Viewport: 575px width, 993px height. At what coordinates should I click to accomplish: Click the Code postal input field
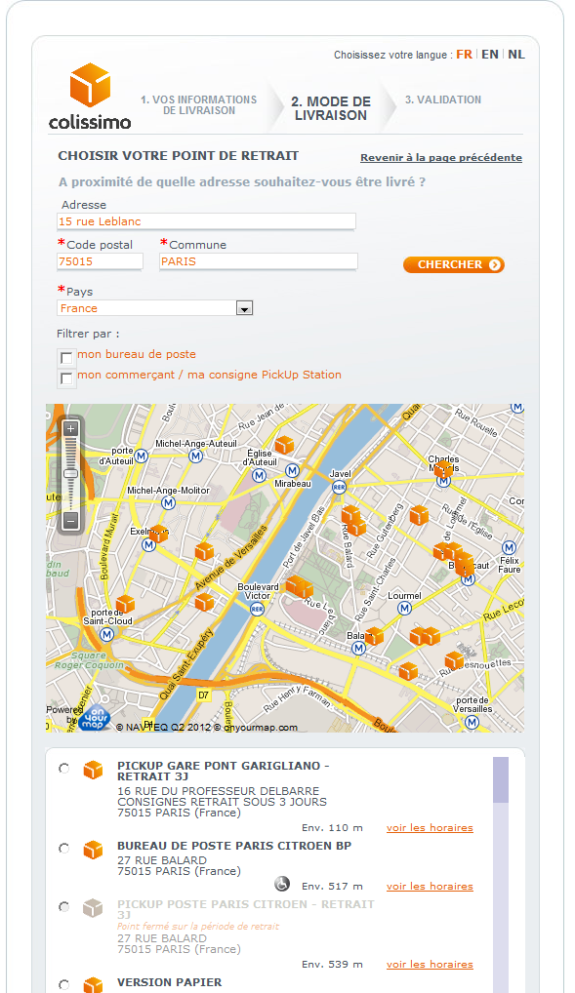(x=100, y=261)
